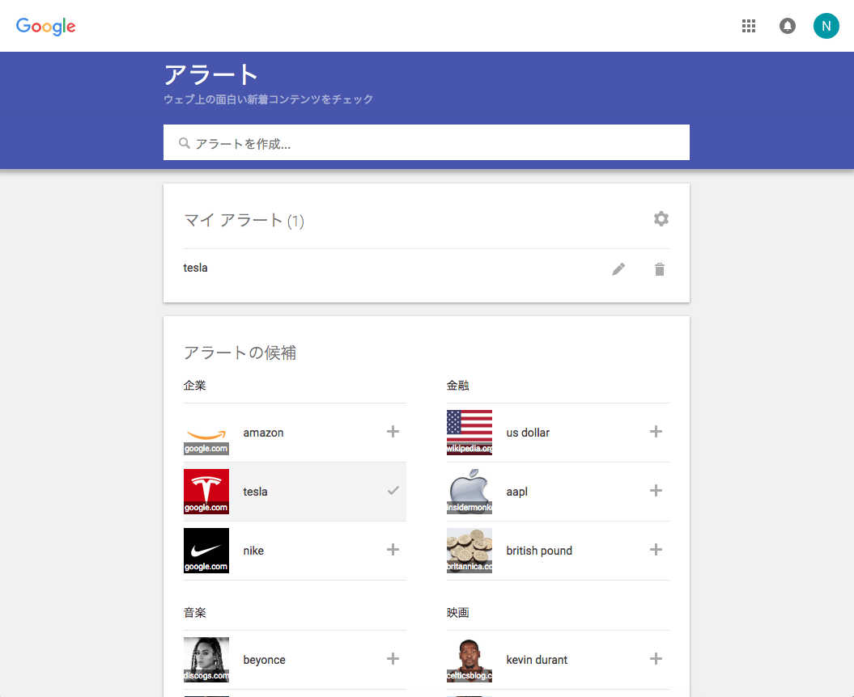This screenshot has width=854, height=697.
Task: Click the beyonce suggestion label
Action: 264,660
